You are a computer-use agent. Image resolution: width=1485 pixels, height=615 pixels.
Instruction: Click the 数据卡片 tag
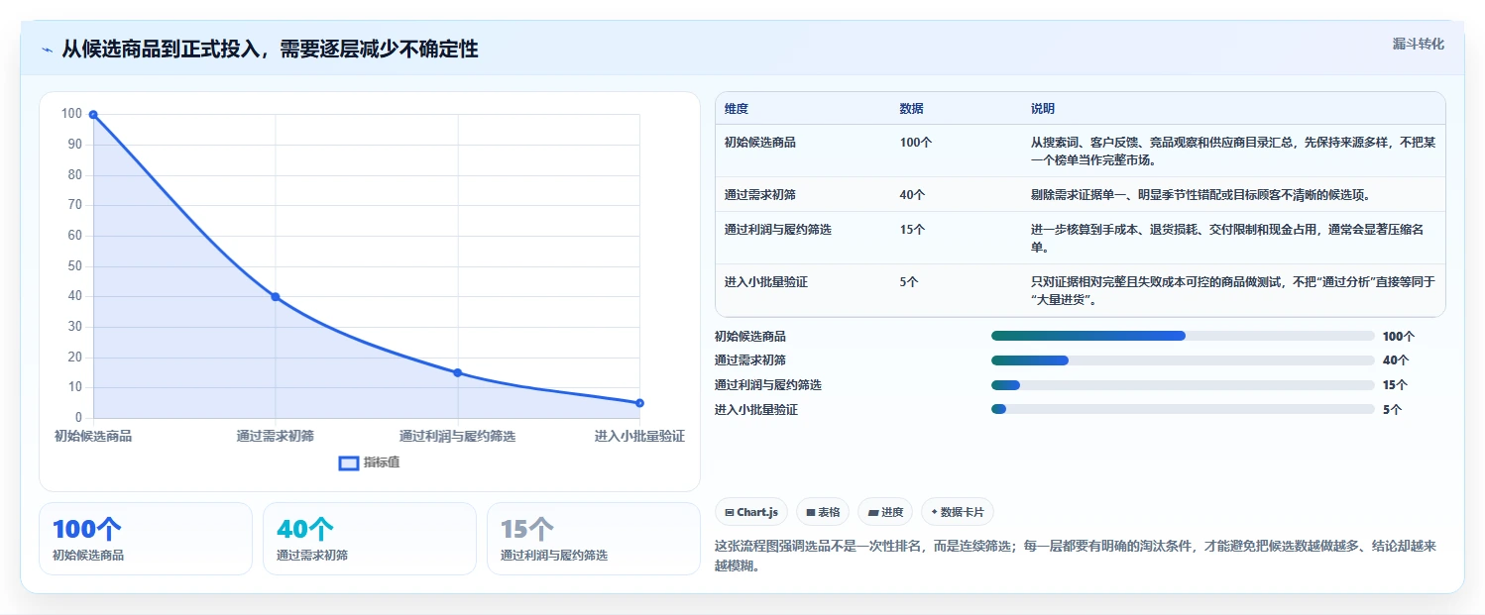click(958, 512)
